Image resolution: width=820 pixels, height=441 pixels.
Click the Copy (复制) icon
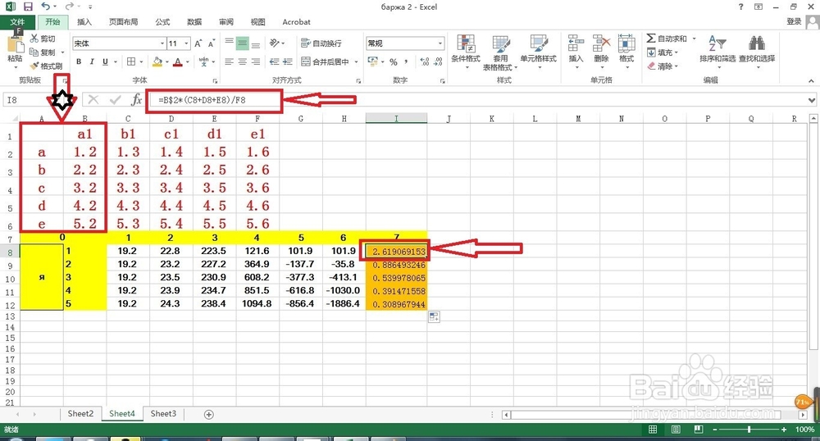point(34,52)
